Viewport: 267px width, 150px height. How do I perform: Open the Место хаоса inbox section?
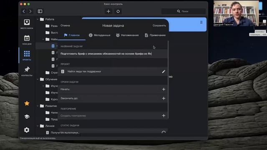[x=27, y=24]
